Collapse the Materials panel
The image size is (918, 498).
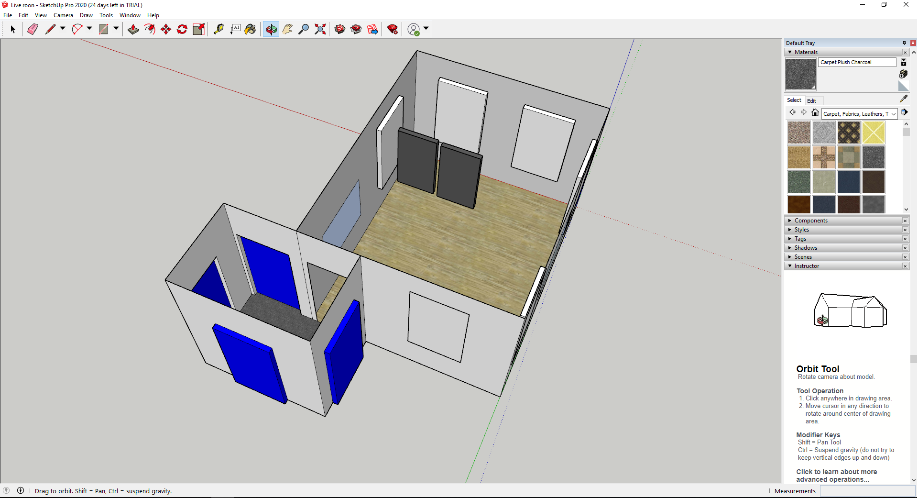[790, 52]
